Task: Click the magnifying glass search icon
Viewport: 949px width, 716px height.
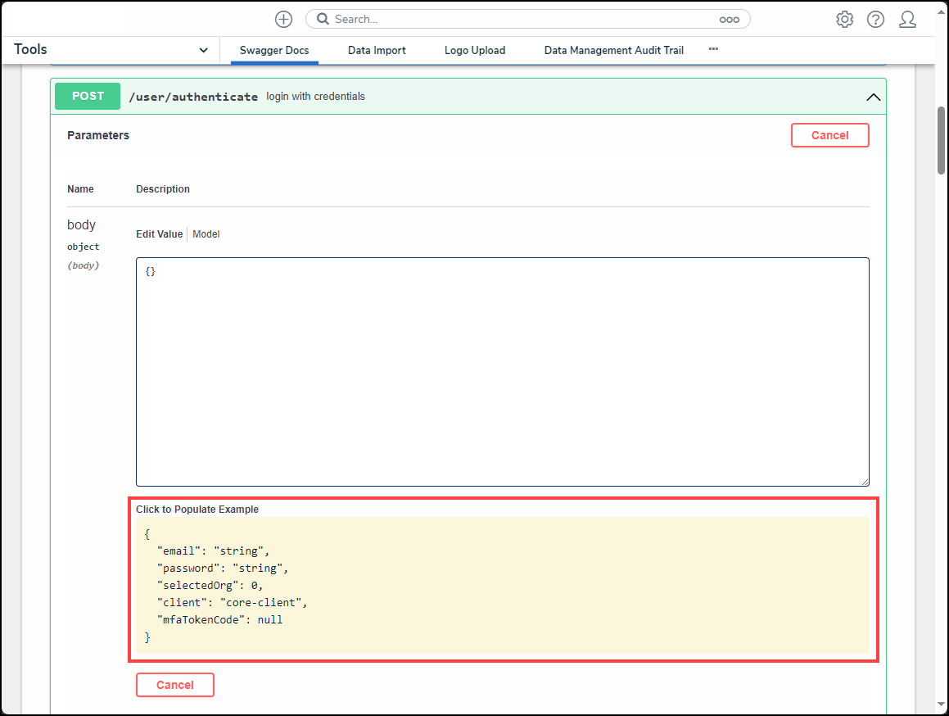Action: click(323, 19)
